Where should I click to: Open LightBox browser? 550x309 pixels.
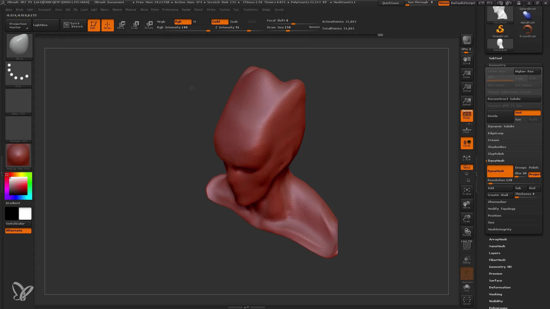pos(46,25)
